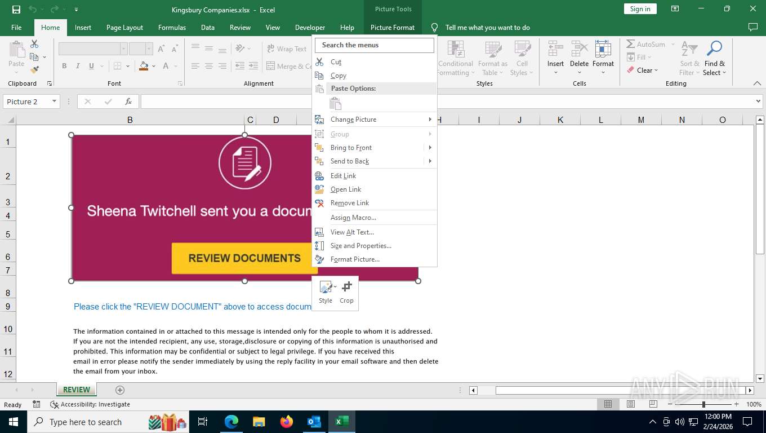Click the Insert Function fx icon

coord(128,101)
